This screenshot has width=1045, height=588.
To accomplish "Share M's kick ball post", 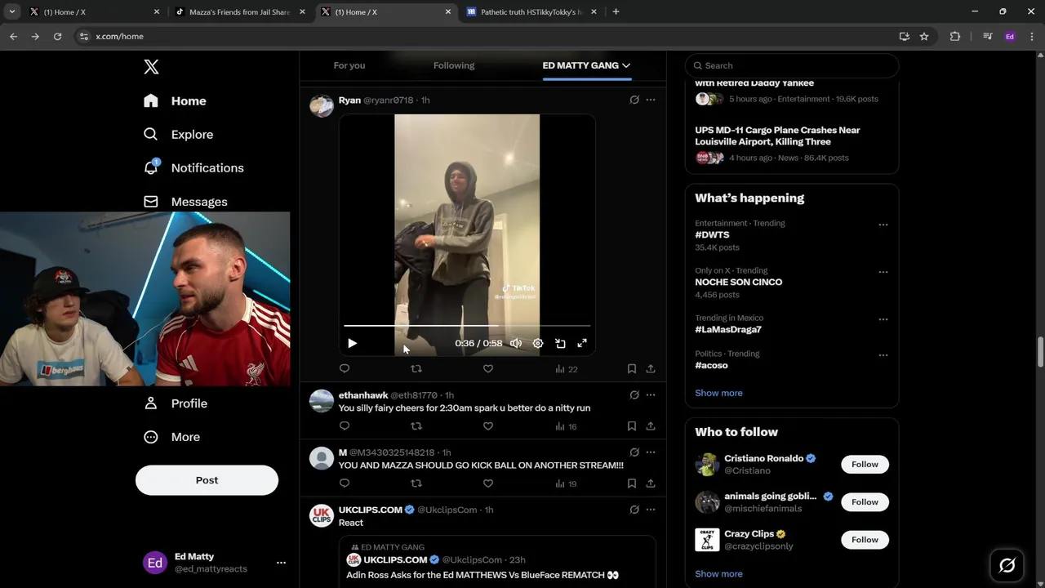I will tap(651, 483).
